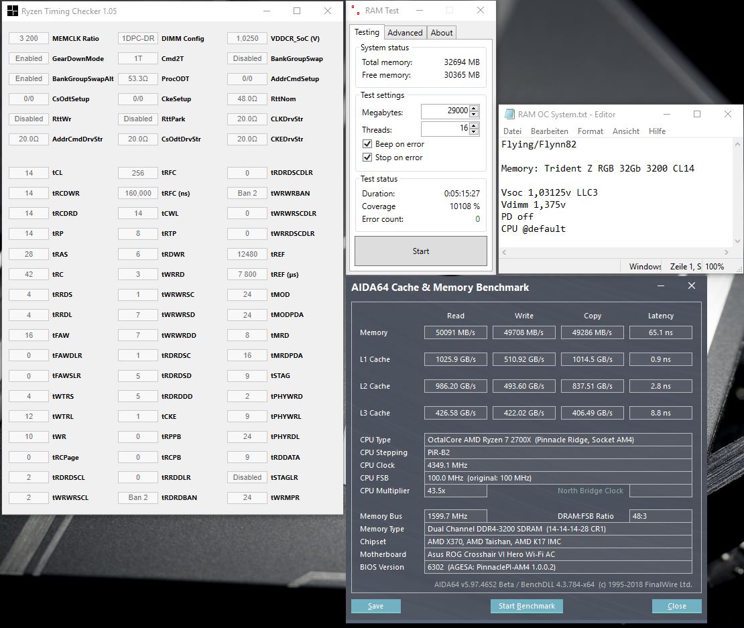This screenshot has height=628, width=744.
Task: Click the BIOS Version value 6302
Action: point(558,567)
